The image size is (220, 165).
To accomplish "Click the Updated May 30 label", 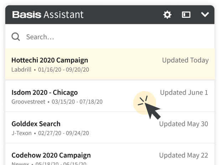I will (184, 124).
